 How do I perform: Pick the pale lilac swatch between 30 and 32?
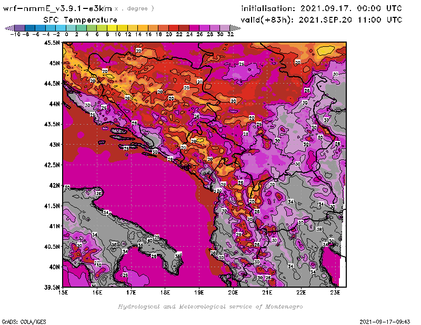coord(225,28)
